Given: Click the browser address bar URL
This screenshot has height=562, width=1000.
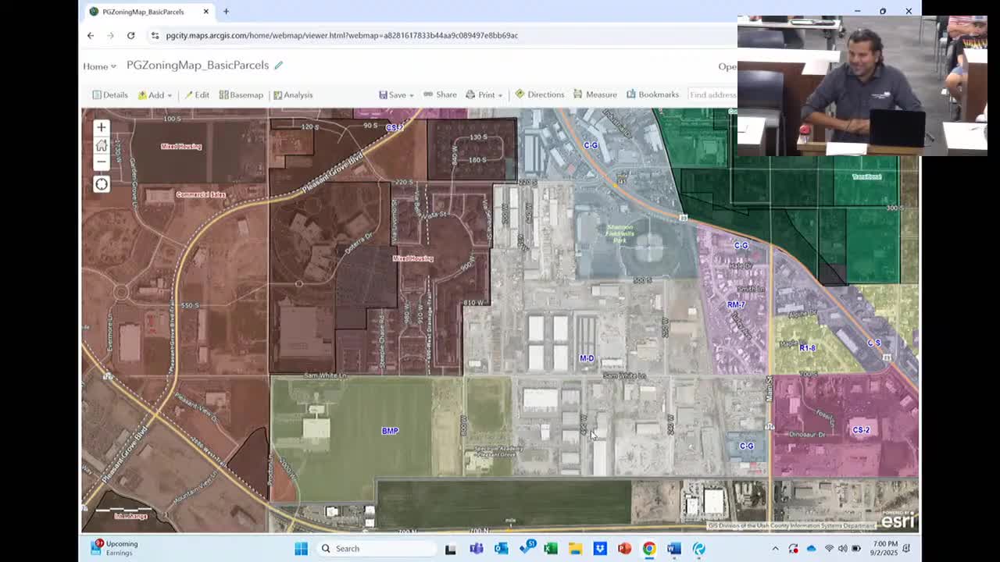Looking at the screenshot, I should (x=341, y=35).
